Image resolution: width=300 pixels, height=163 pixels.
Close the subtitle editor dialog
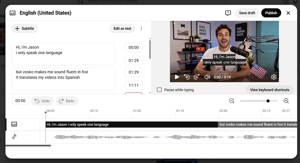pos(288,13)
